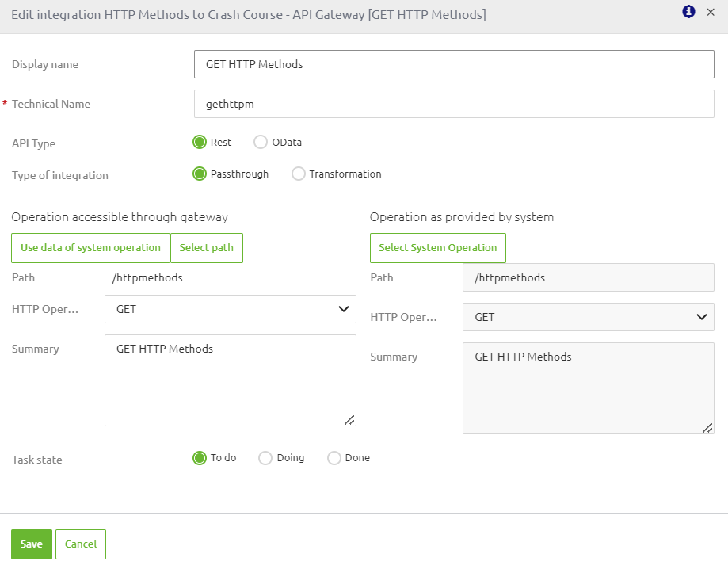The image size is (728, 569).
Task: Click the resize grip of left Summary box
Action: (349, 422)
